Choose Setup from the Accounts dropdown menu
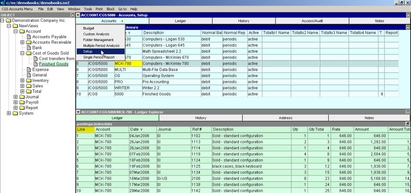Image resolution: width=411 pixels, height=193 pixels. pyautogui.click(x=88, y=51)
